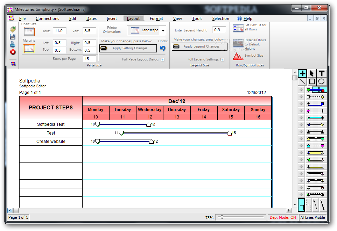Enable the solid stepped connector line style

301,205
